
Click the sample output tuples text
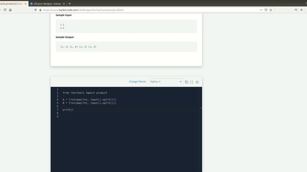78,47
